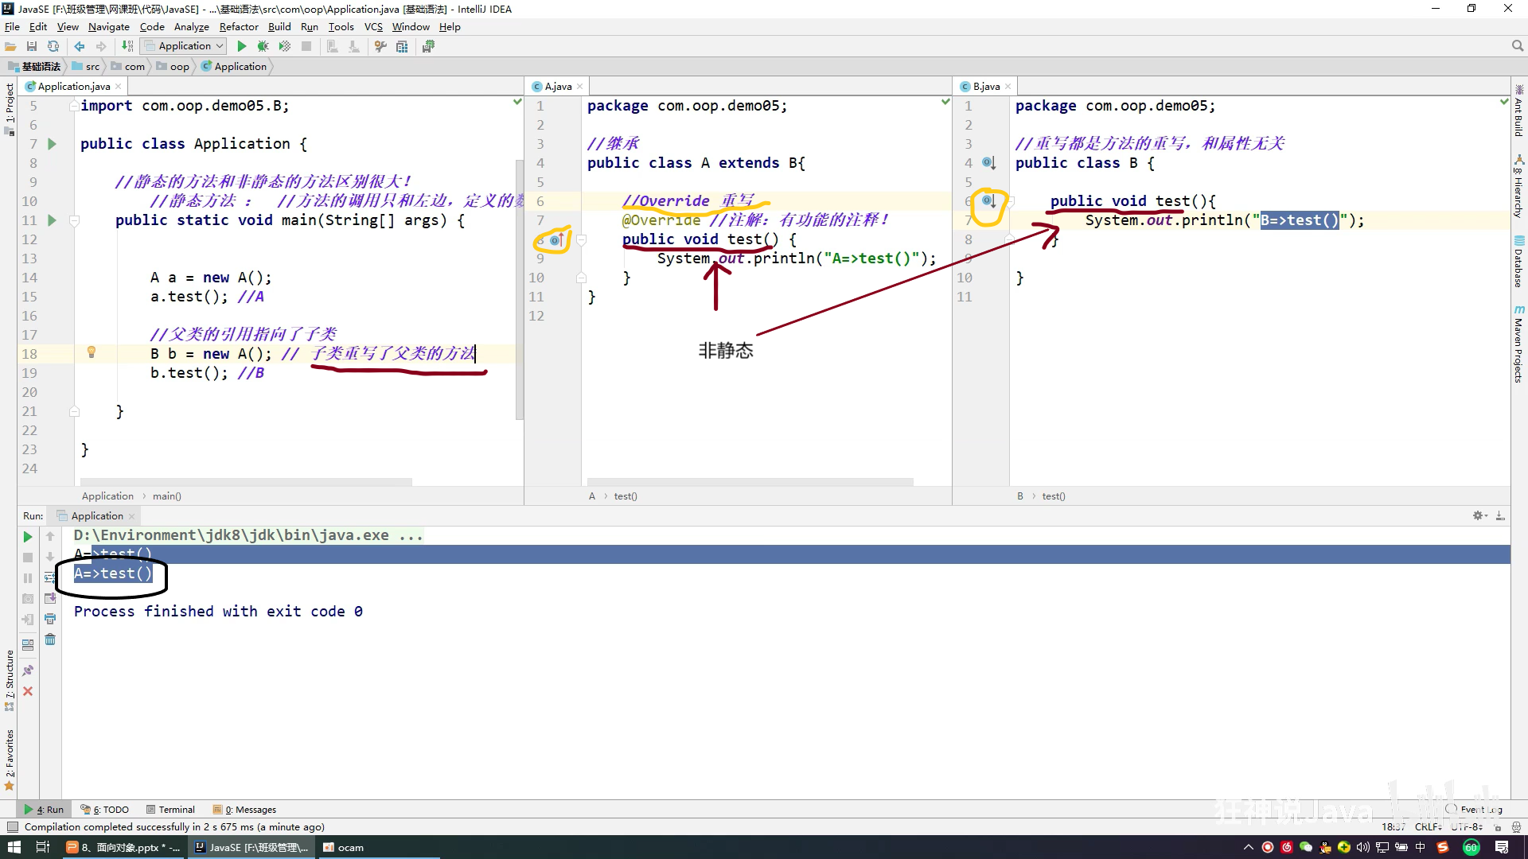
Task: Click the Run with Coverage toolbar icon
Action: click(284, 46)
